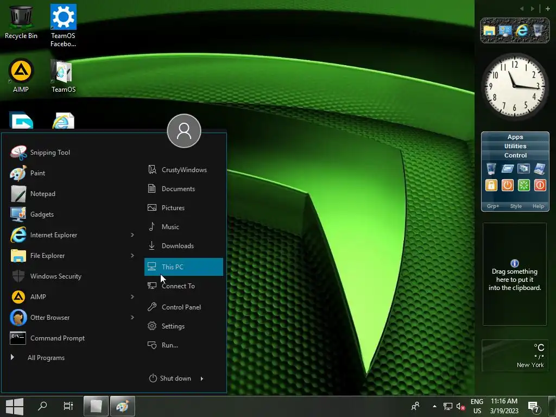556x417 pixels.
Task: Select the Control tab in the gadget
Action: [x=515, y=155]
